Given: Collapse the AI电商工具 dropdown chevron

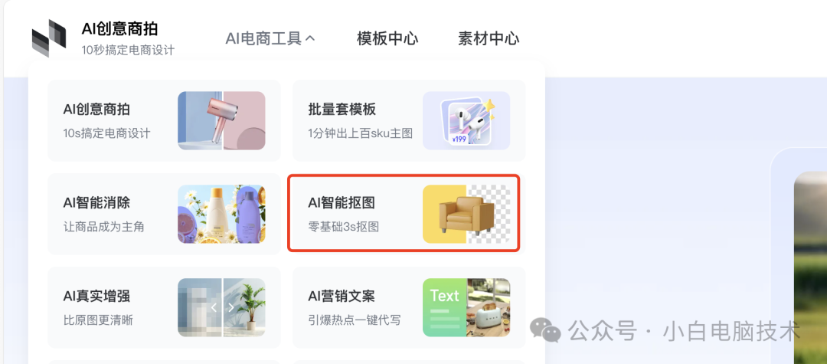Looking at the screenshot, I should pyautogui.click(x=310, y=38).
